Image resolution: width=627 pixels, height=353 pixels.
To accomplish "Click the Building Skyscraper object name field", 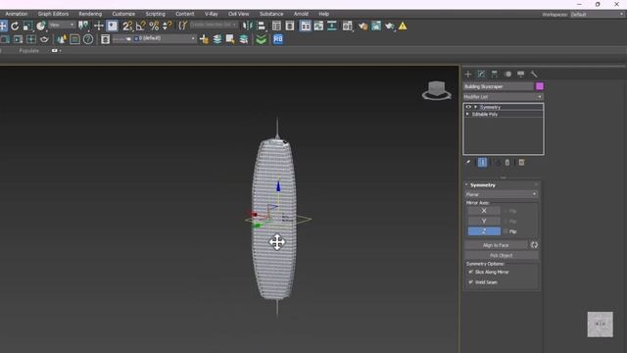I will tap(499, 86).
